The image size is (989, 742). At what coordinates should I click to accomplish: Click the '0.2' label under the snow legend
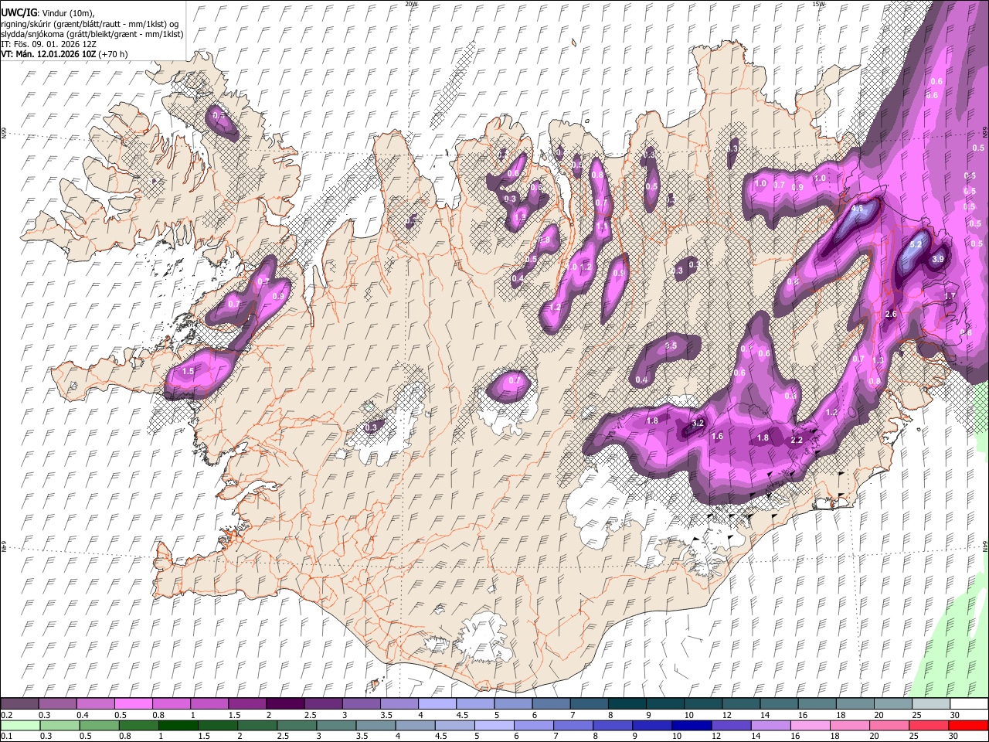point(5,715)
